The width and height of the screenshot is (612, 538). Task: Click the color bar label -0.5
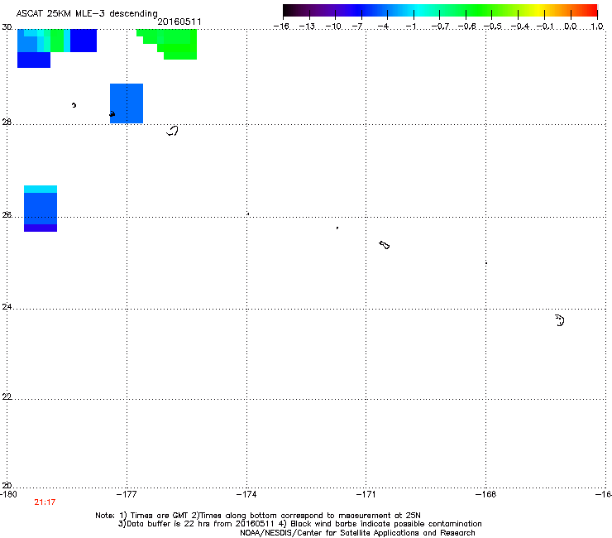493,26
